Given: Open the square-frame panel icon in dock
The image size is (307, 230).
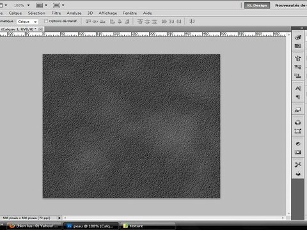Looking at the screenshot, I should point(298,131).
